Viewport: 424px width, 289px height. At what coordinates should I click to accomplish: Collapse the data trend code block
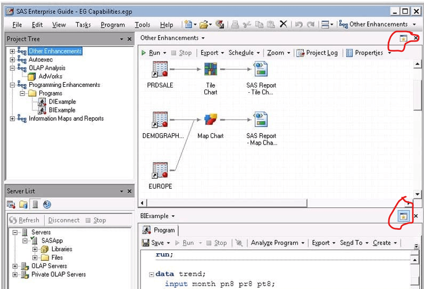coord(152,275)
